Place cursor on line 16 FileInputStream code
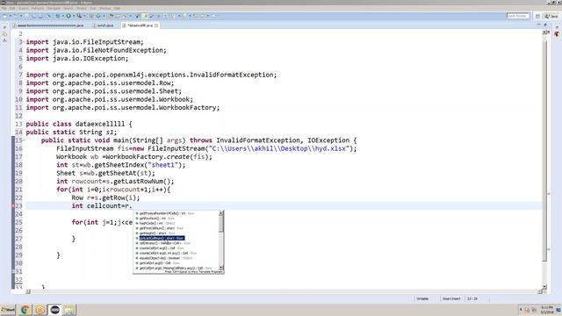This screenshot has height=316, width=562. 206,148
